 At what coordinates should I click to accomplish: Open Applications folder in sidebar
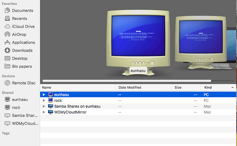click(x=20, y=42)
